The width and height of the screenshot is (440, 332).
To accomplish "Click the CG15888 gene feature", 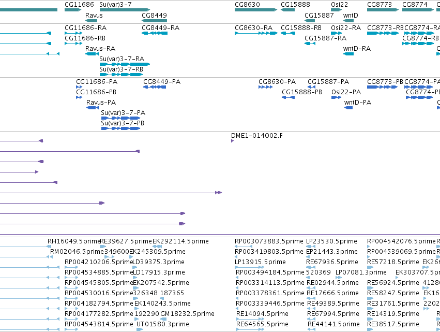I will [x=287, y=10].
